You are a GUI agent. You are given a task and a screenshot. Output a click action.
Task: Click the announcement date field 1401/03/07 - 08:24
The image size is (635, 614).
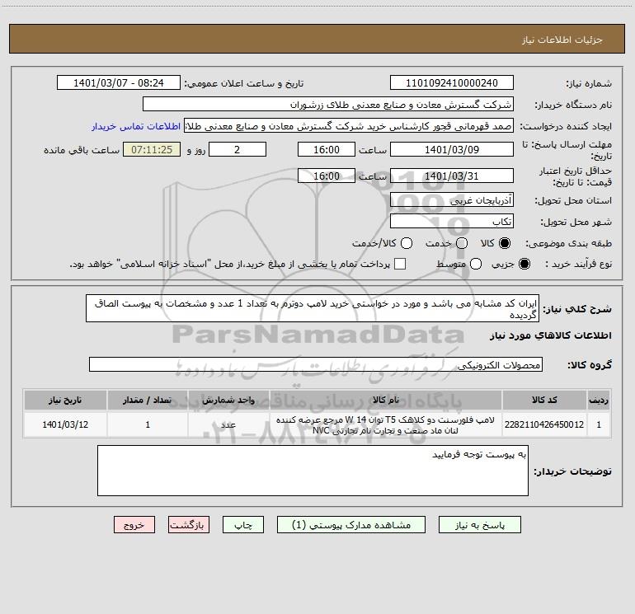(119, 83)
